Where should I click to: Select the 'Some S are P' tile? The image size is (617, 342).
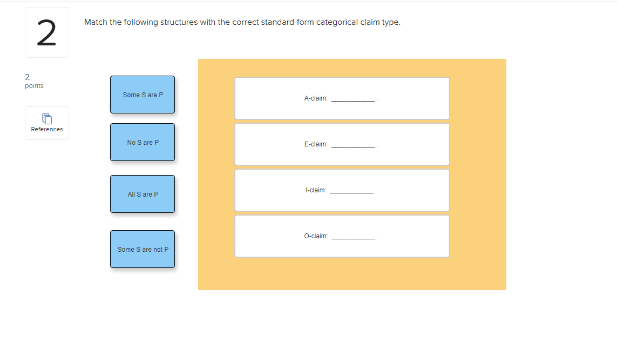pyautogui.click(x=142, y=95)
